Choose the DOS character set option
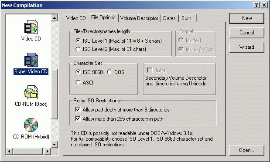This screenshot has height=162, width=270. pyautogui.click(x=109, y=72)
